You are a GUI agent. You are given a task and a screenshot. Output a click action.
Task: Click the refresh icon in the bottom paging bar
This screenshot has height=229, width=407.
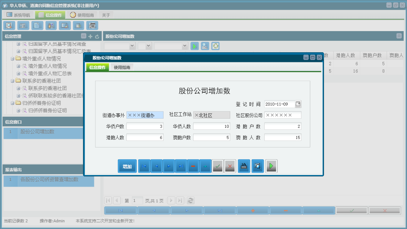(190, 200)
